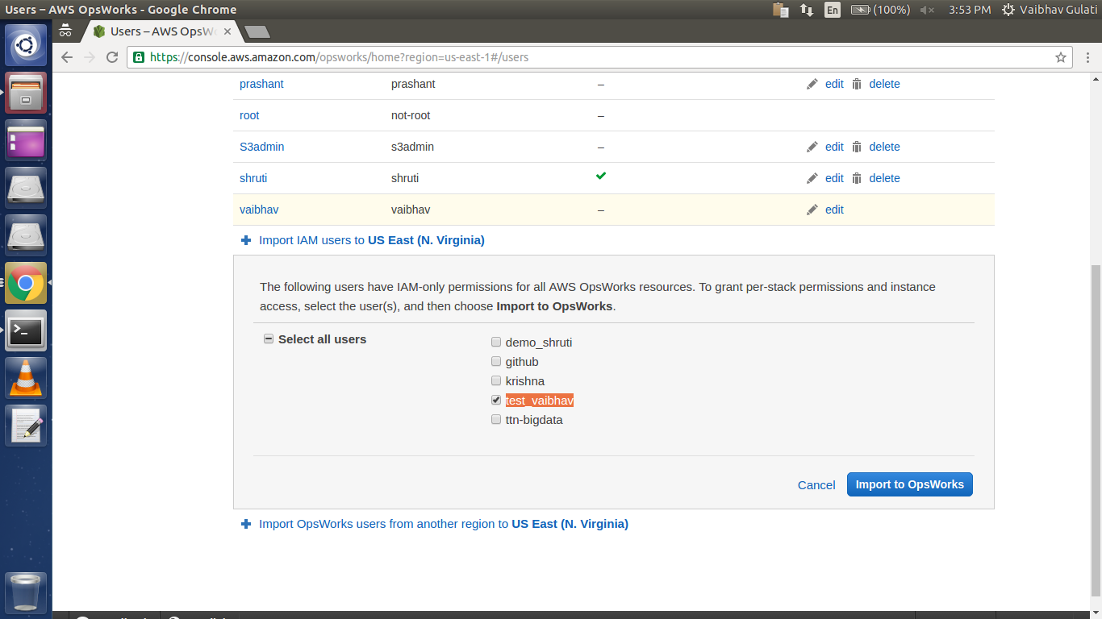The width and height of the screenshot is (1102, 619).
Task: Click Import to OpsWorks button
Action: (x=909, y=484)
